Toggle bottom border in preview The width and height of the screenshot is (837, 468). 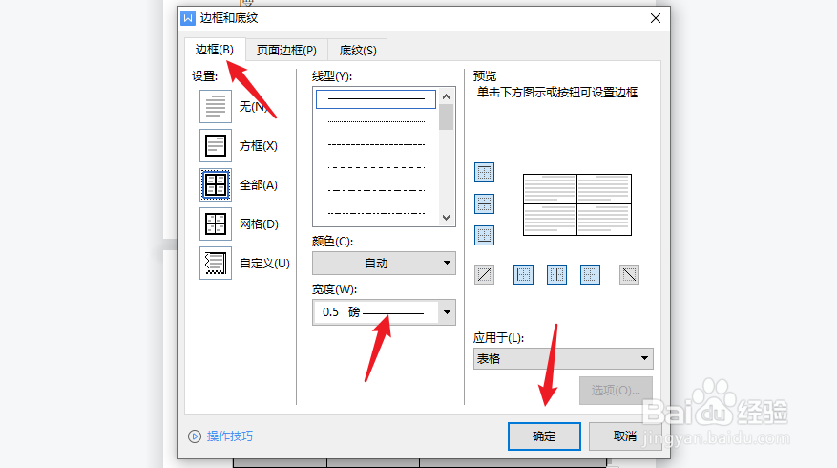coord(484,235)
